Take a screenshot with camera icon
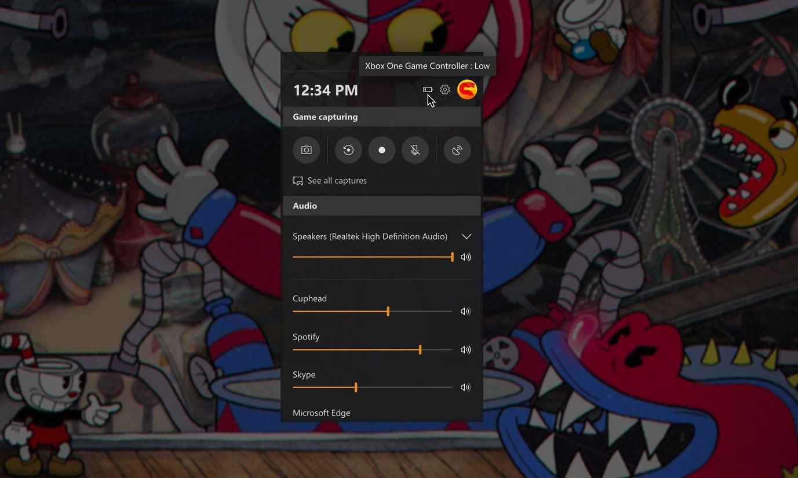 307,150
